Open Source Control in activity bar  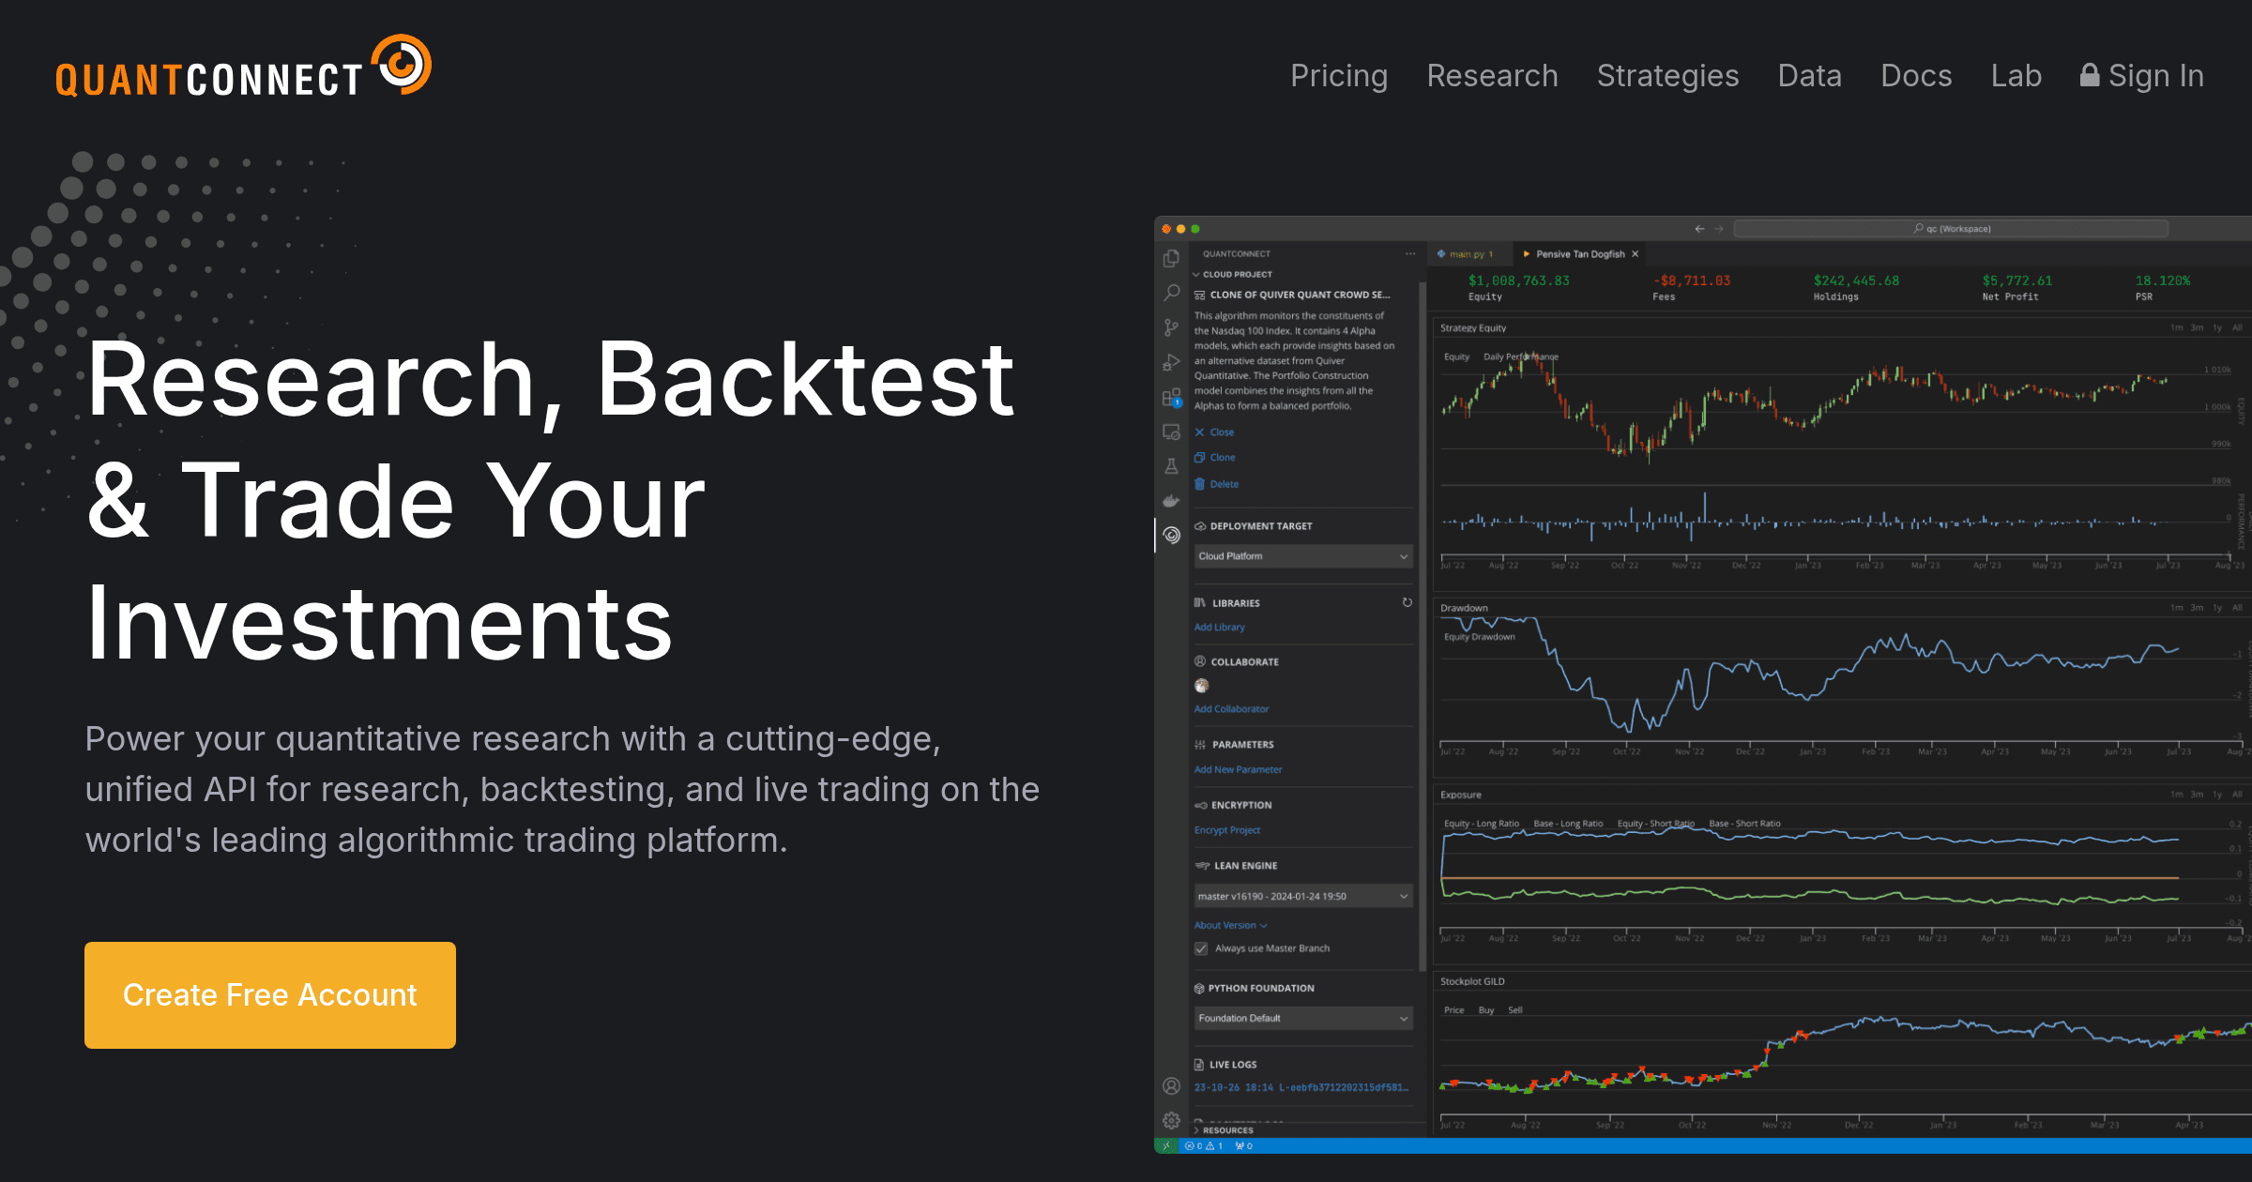tap(1171, 327)
